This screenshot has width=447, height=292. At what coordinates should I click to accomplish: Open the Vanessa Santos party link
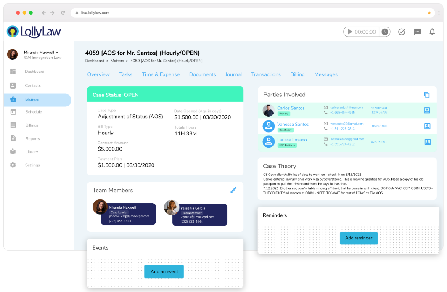[x=293, y=124]
